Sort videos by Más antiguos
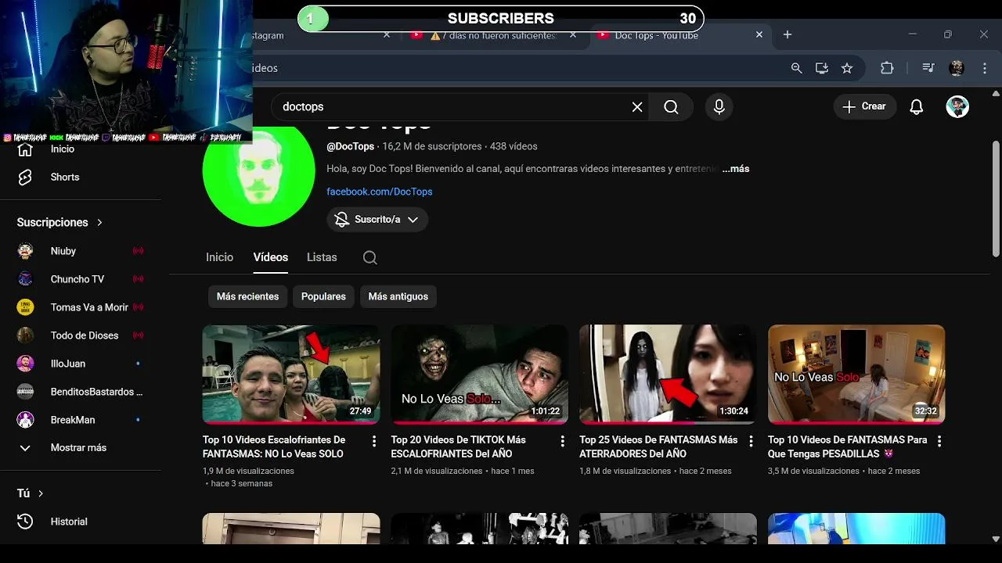 click(398, 297)
